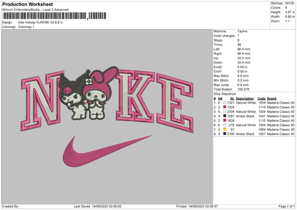Select the yellow swatch in stop row 7

pyautogui.click(x=225, y=129)
